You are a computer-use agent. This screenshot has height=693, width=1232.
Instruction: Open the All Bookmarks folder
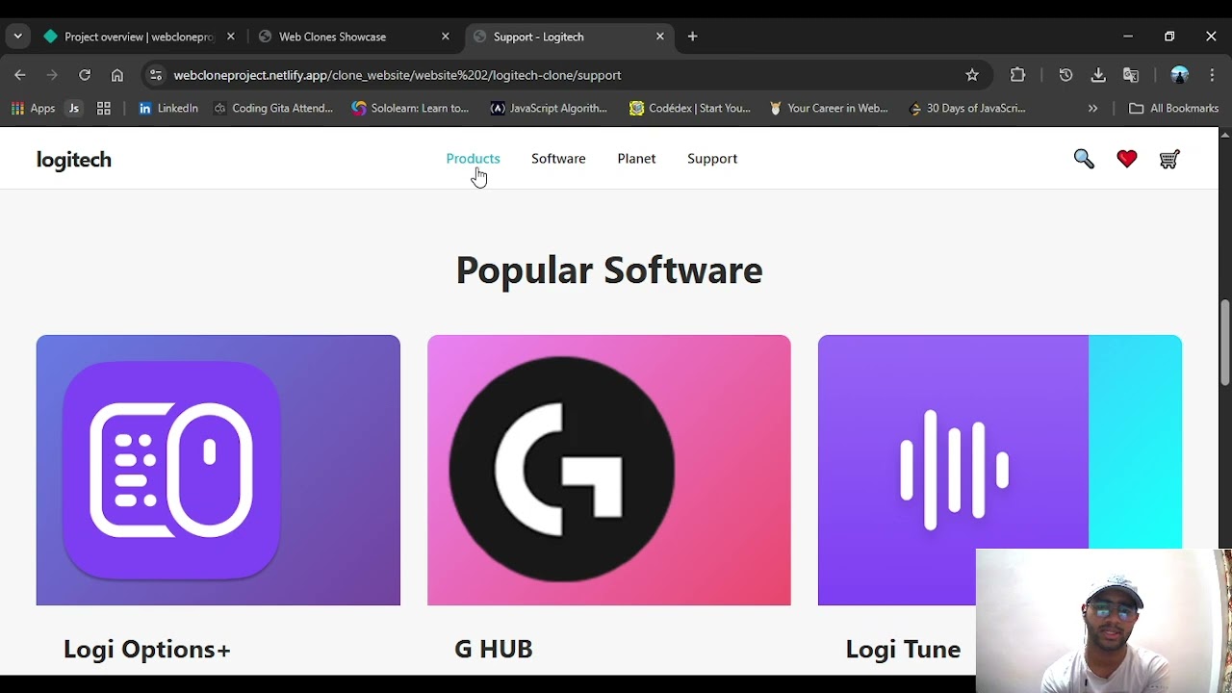(x=1173, y=108)
